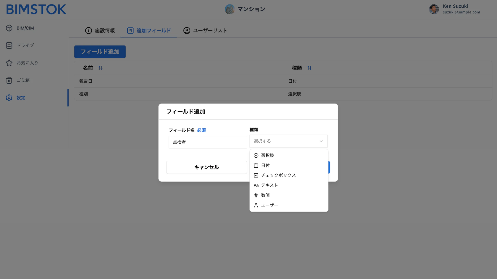Click the マンション facility avatar image

tap(230, 9)
